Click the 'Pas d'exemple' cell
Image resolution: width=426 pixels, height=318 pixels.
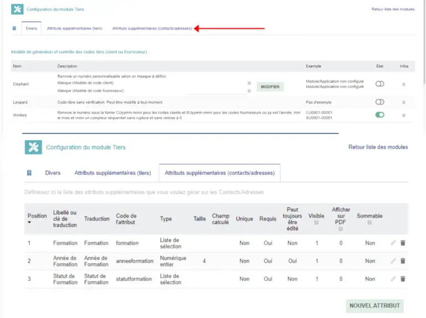[x=318, y=102]
